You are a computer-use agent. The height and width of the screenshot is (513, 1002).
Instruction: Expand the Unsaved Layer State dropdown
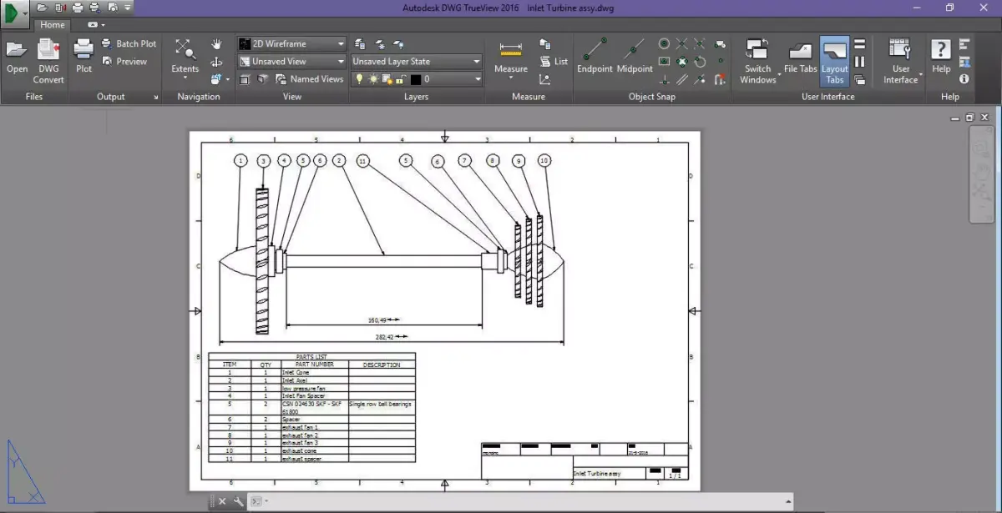tap(417, 61)
